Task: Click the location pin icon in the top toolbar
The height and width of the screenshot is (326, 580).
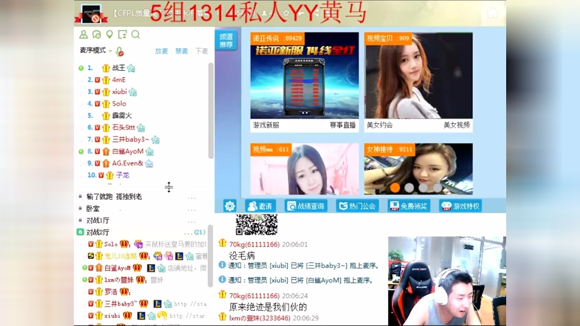Action: 109,34
